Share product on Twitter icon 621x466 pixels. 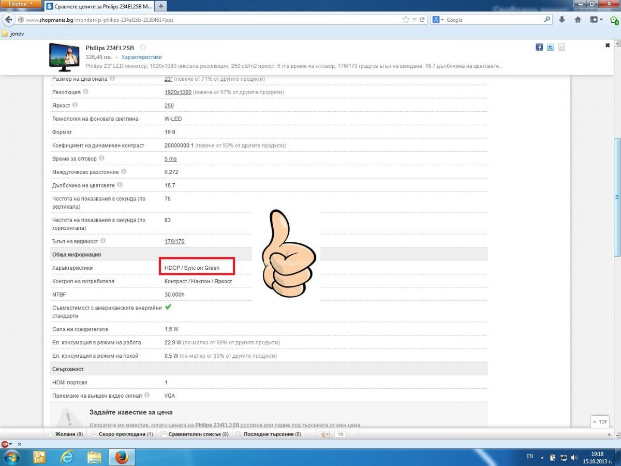coord(550,47)
